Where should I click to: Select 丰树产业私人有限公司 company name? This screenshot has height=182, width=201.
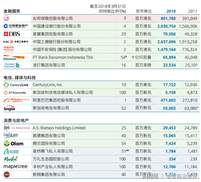tap(53, 167)
